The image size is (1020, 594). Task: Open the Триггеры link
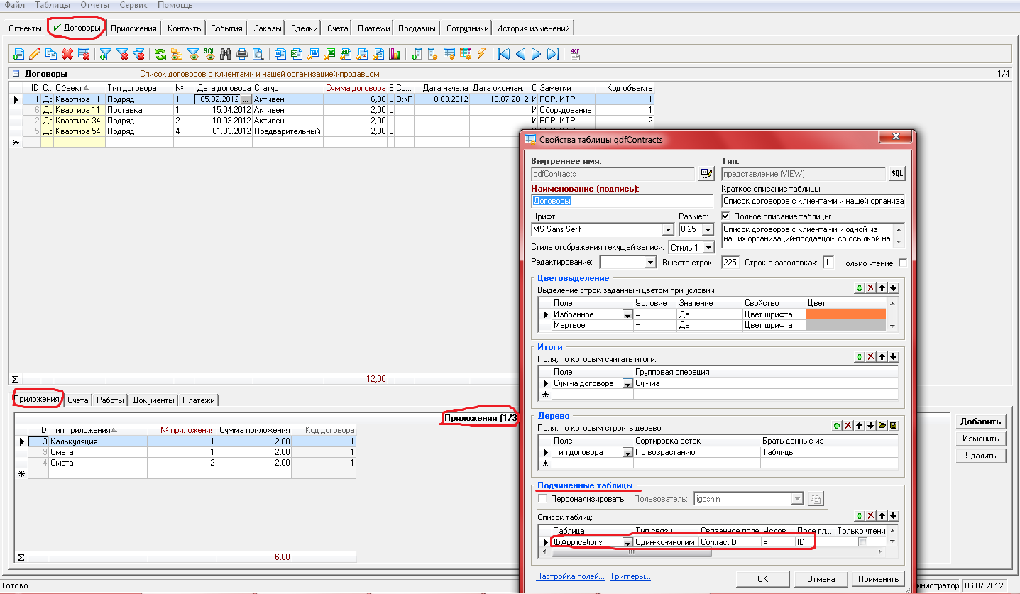(x=630, y=576)
